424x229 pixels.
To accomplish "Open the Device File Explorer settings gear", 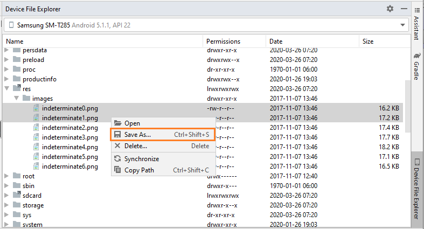I will click(x=390, y=9).
